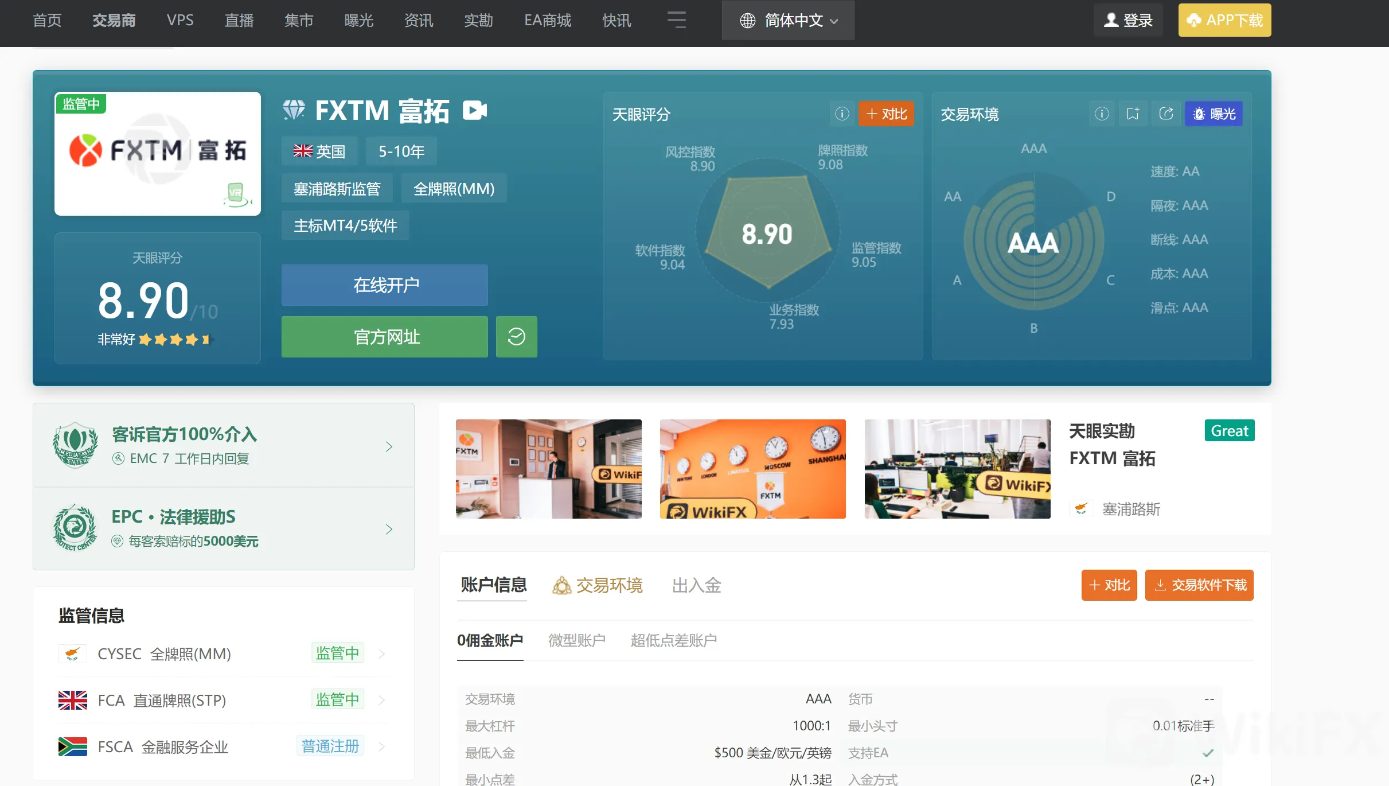Click the video camera icon beside FXTM 富拓
The image size is (1389, 786).
475,110
